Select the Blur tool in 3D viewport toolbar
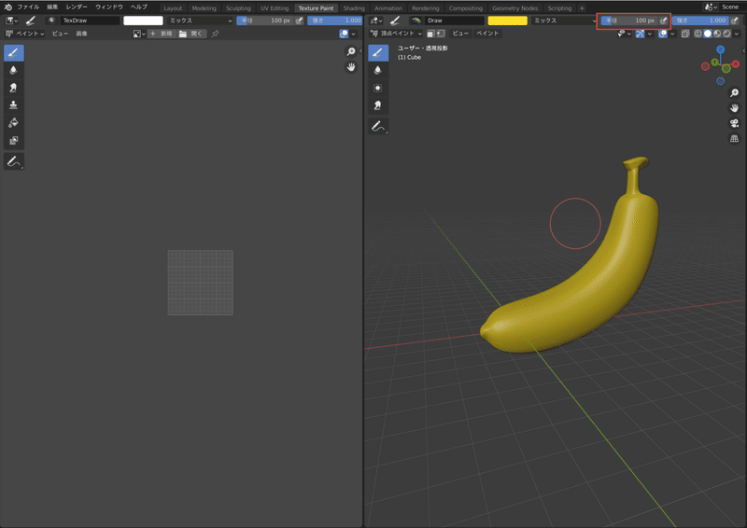This screenshot has width=747, height=528. [378, 71]
